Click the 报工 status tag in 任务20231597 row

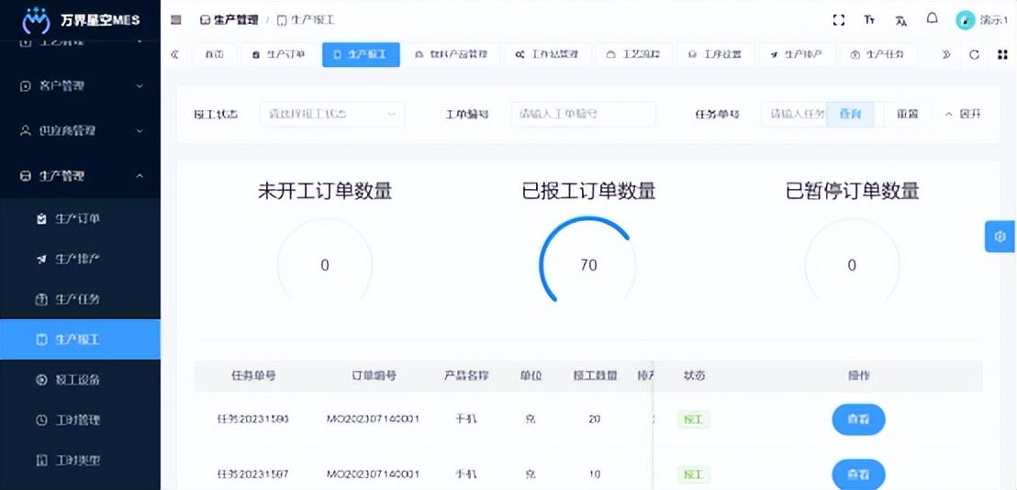693,474
